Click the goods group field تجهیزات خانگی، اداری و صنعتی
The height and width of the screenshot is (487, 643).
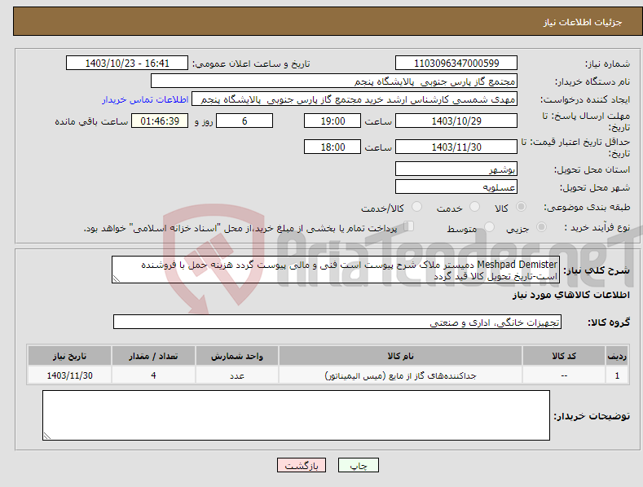point(337,322)
